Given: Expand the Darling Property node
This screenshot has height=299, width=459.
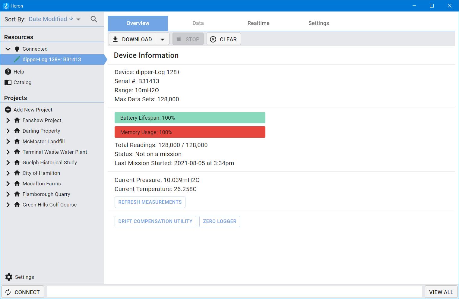Looking at the screenshot, I should pyautogui.click(x=8, y=131).
